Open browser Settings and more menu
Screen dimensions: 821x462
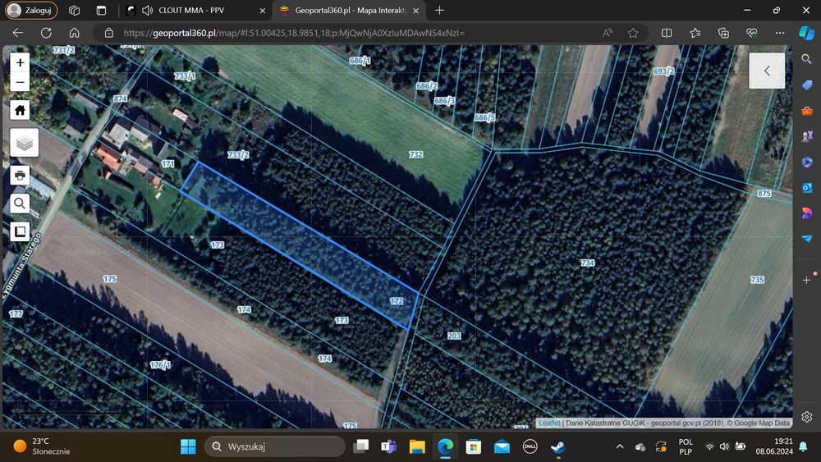780,33
